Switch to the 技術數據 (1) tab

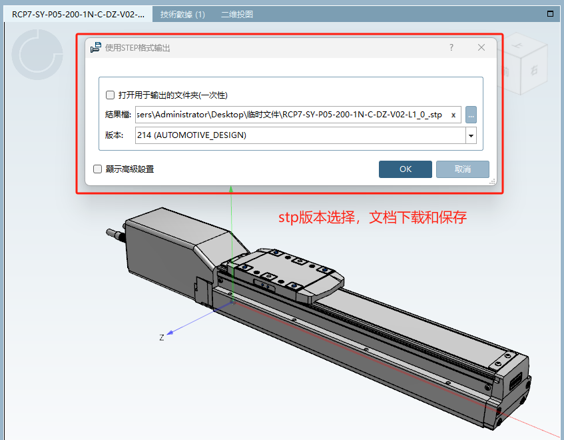click(x=182, y=15)
